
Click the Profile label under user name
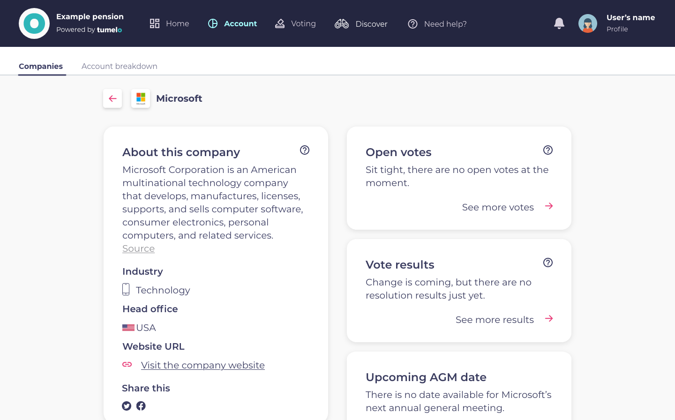(617, 29)
